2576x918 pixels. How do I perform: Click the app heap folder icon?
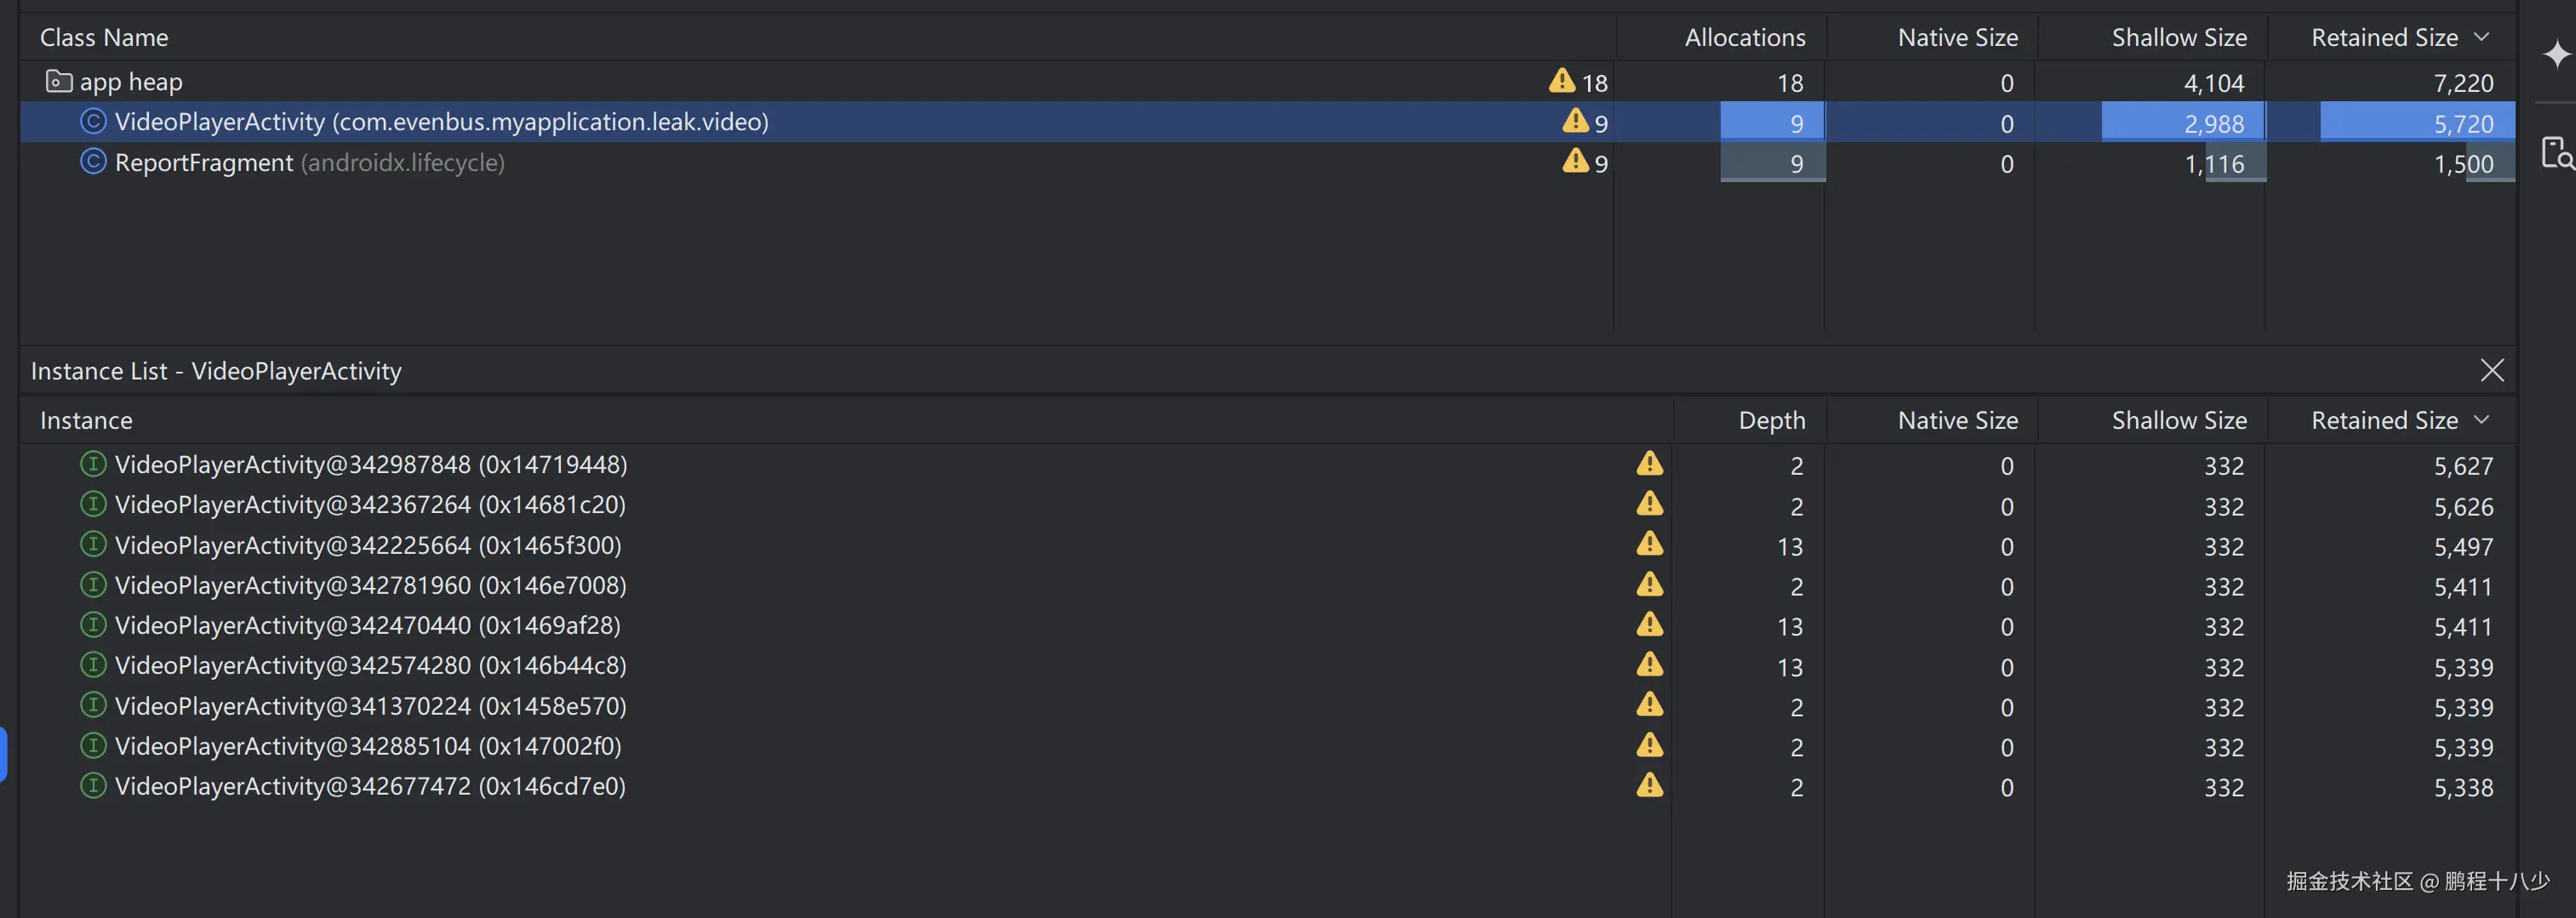click(59, 81)
